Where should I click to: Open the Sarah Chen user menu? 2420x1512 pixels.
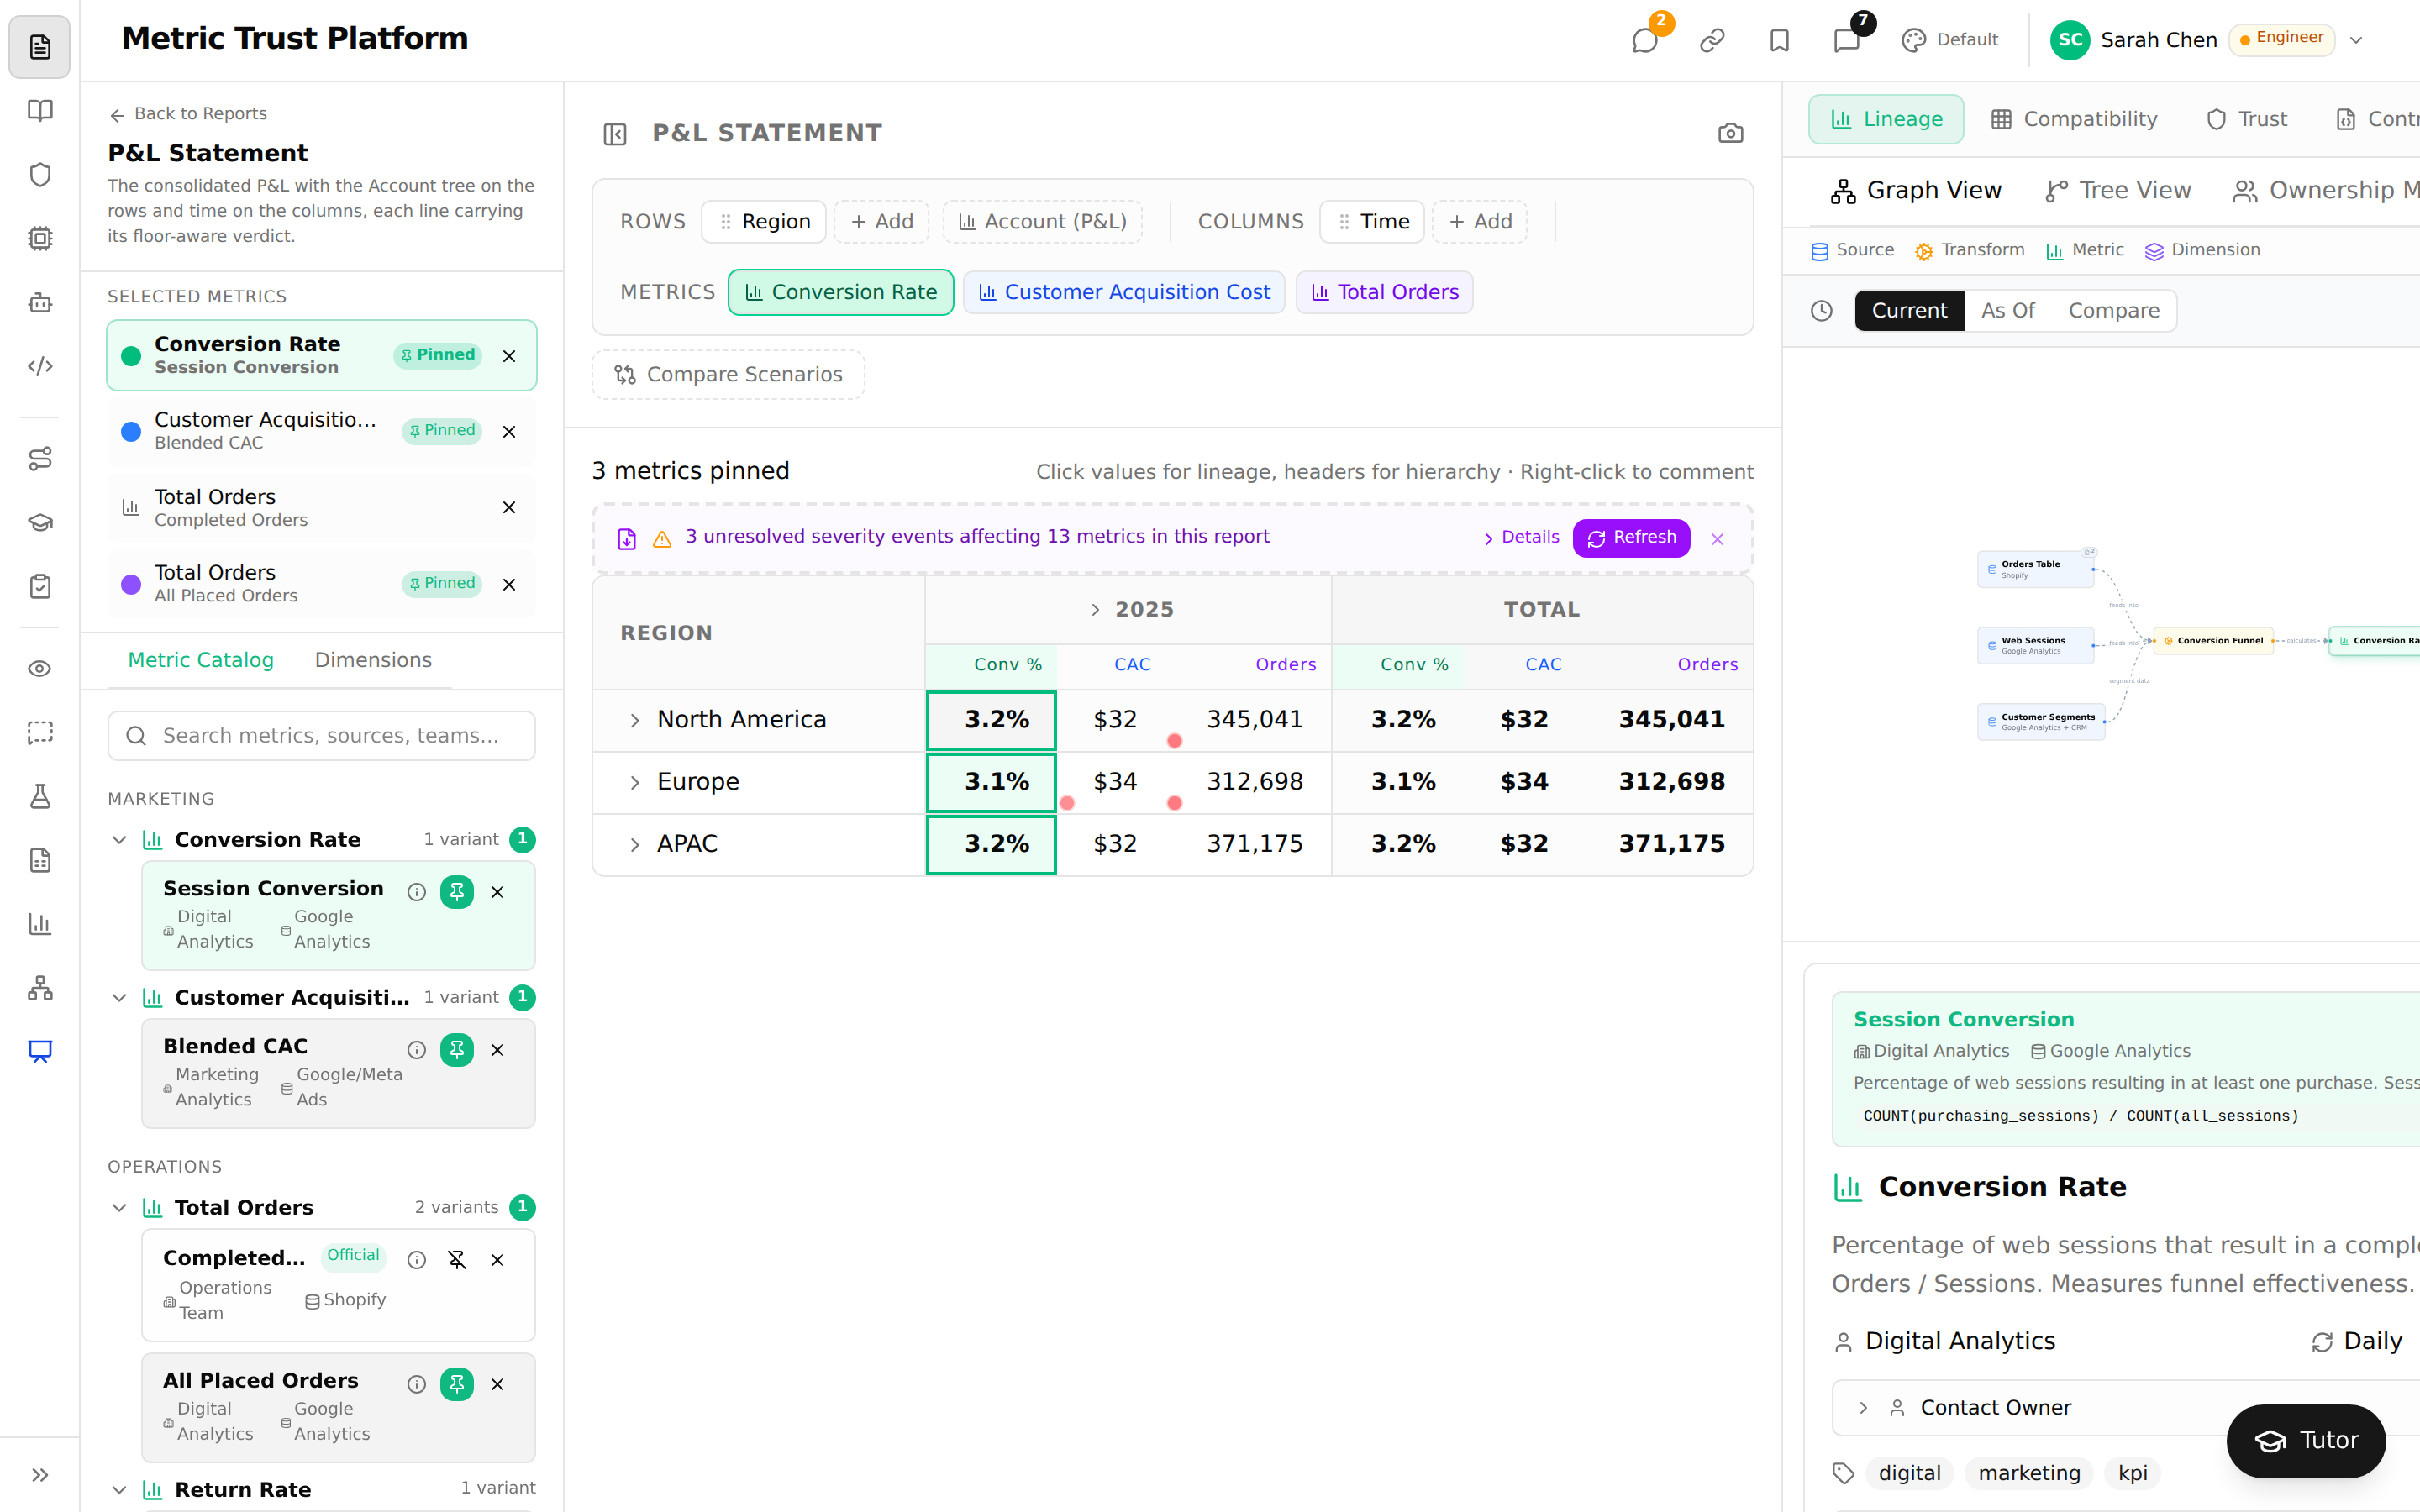2207,40
